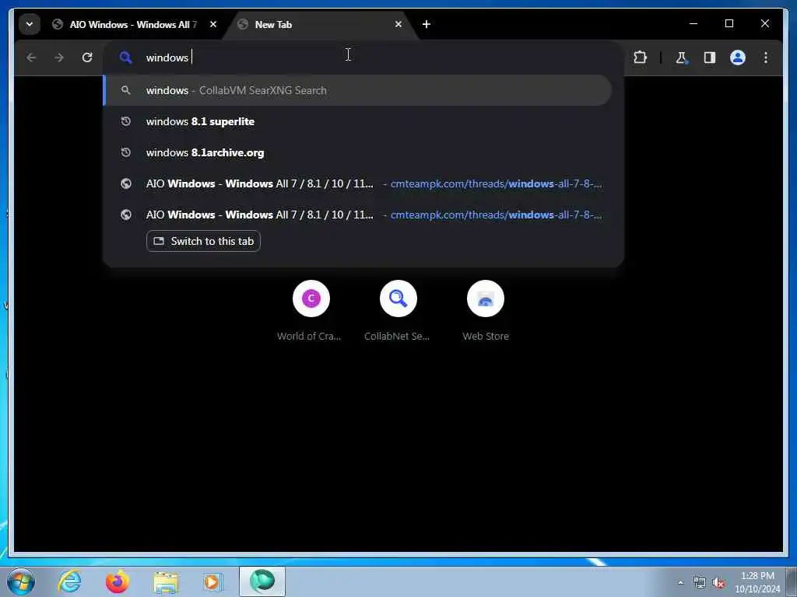Click the active browser taskbar icon
The width and height of the screenshot is (797, 597).
(262, 581)
